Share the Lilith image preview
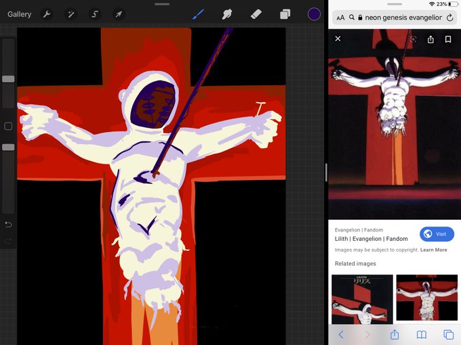This screenshot has height=345, width=461. click(x=430, y=39)
